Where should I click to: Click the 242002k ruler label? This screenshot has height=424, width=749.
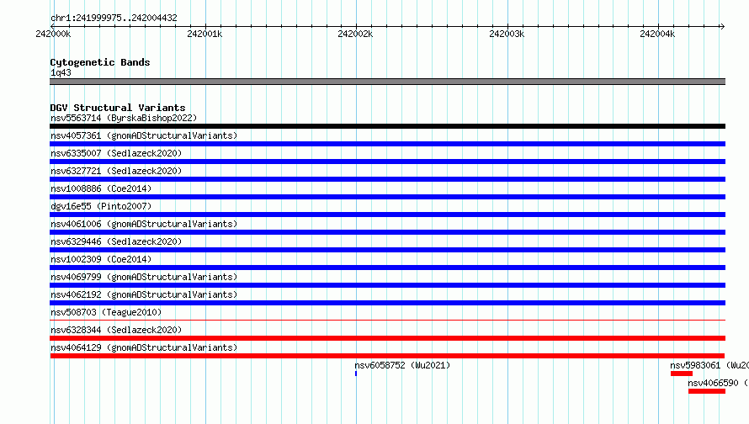[355, 34]
